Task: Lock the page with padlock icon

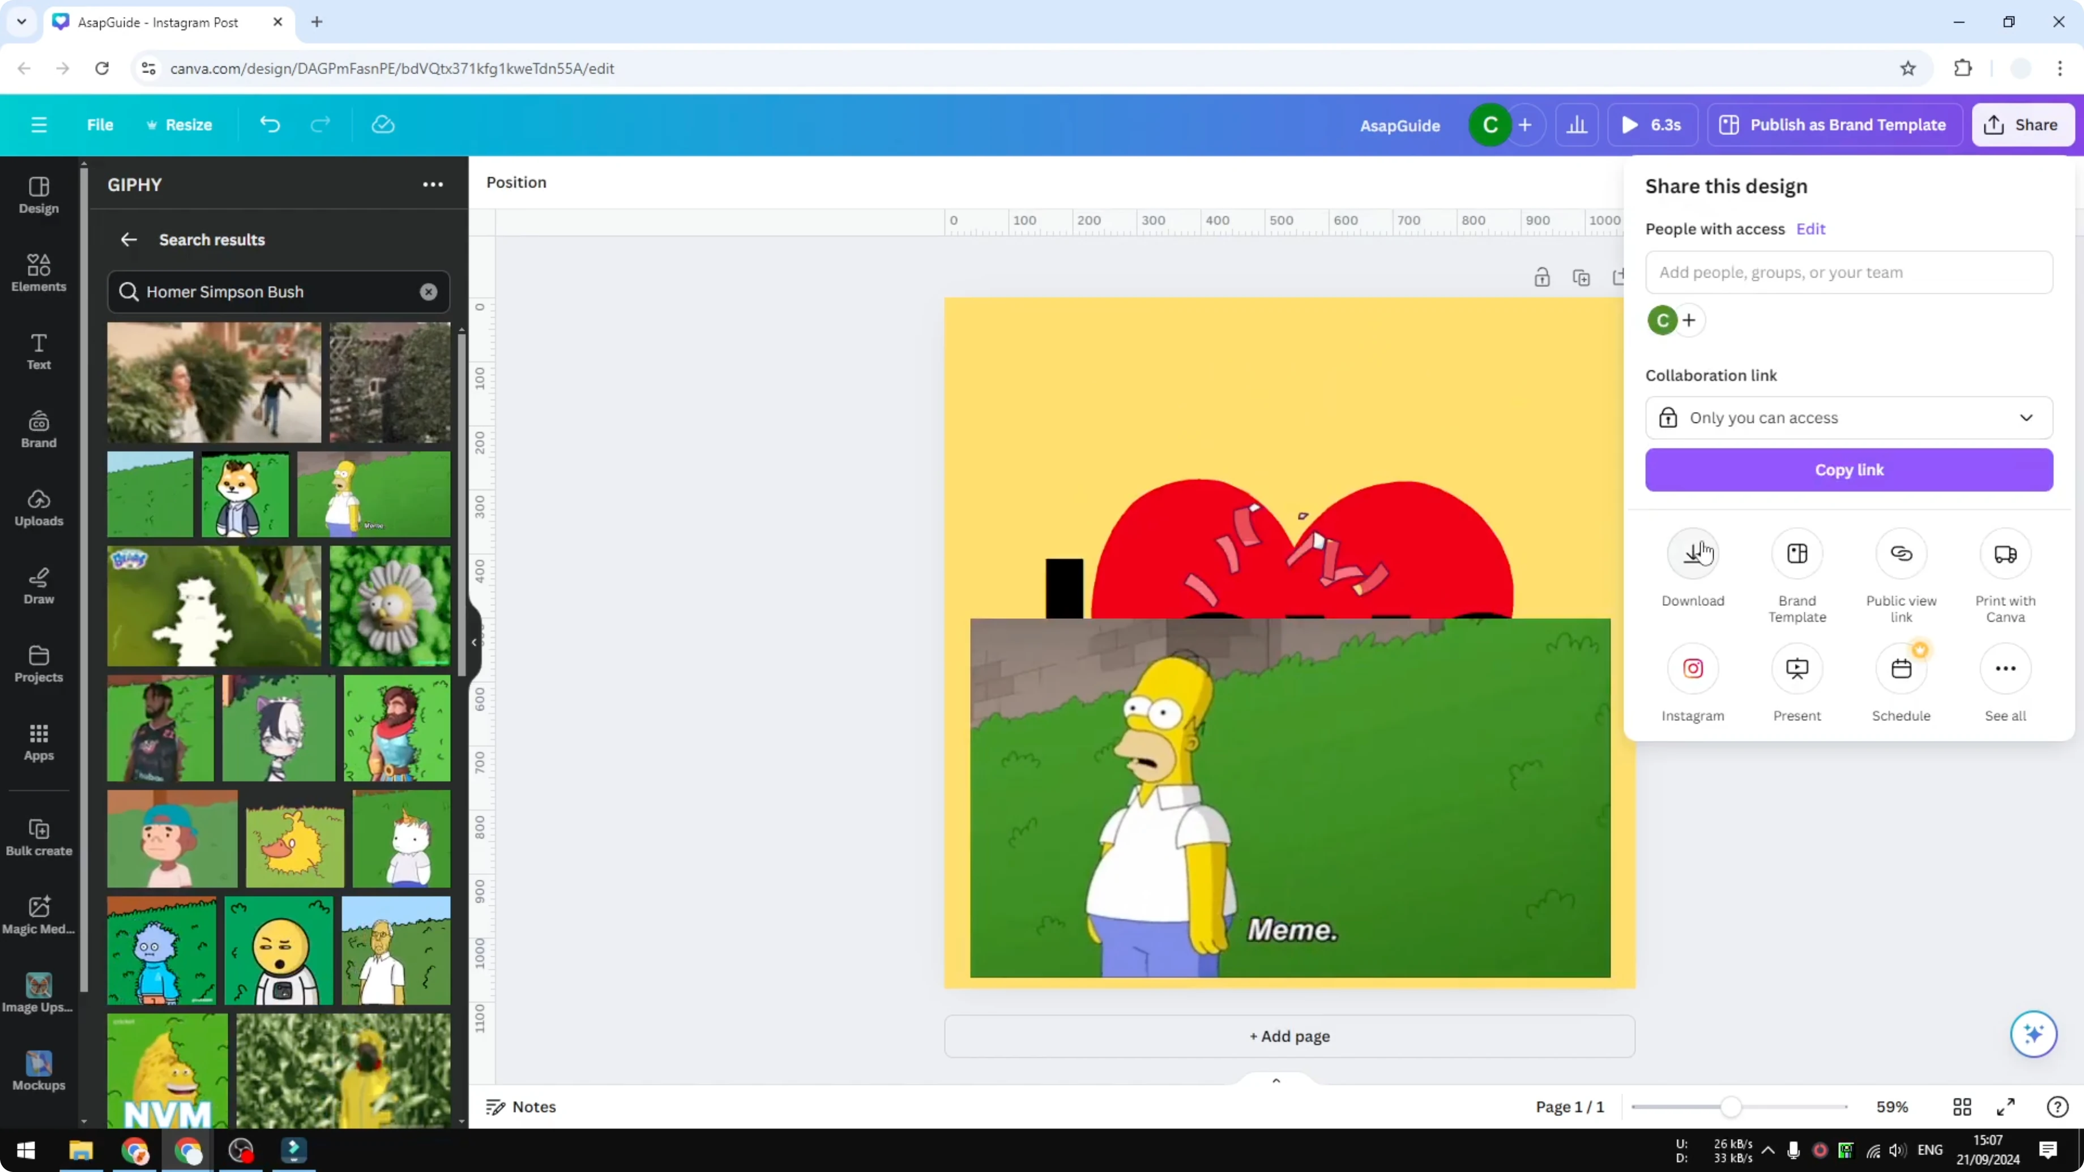Action: pyautogui.click(x=1542, y=277)
